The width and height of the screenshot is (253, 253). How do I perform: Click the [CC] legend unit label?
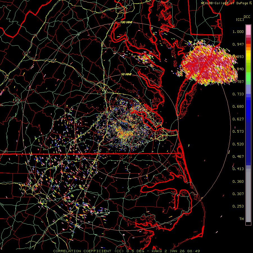point(240,19)
